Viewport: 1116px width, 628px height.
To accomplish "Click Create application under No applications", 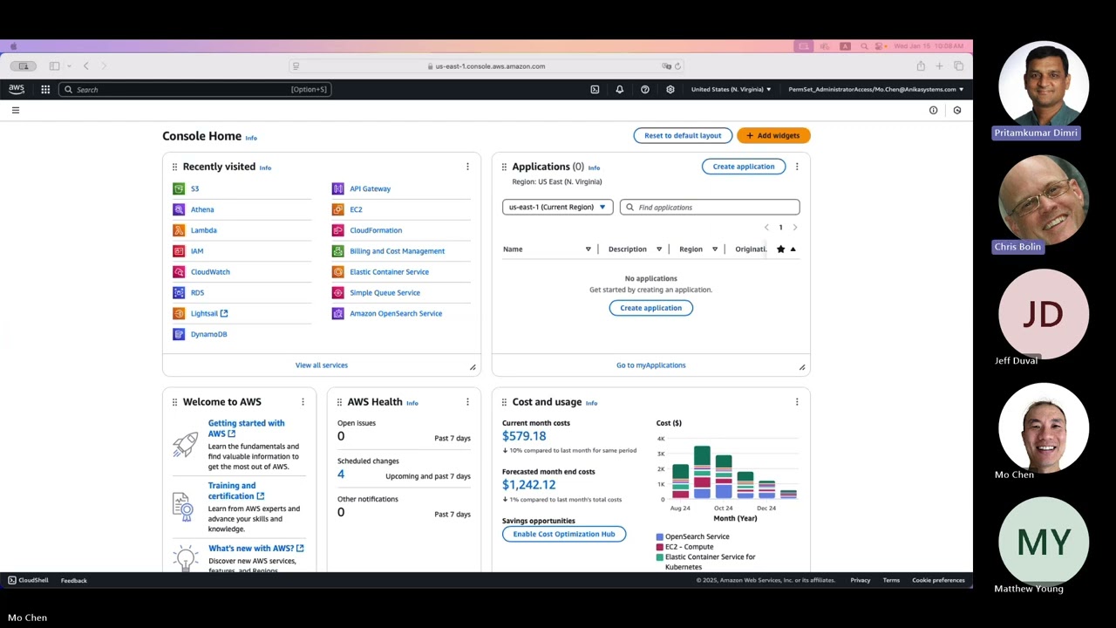I will [651, 308].
